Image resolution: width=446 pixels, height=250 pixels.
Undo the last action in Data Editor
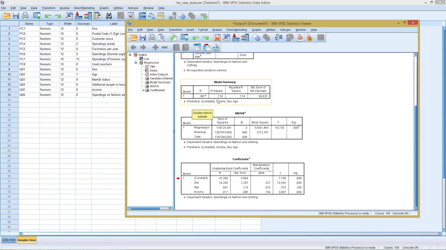48,16
